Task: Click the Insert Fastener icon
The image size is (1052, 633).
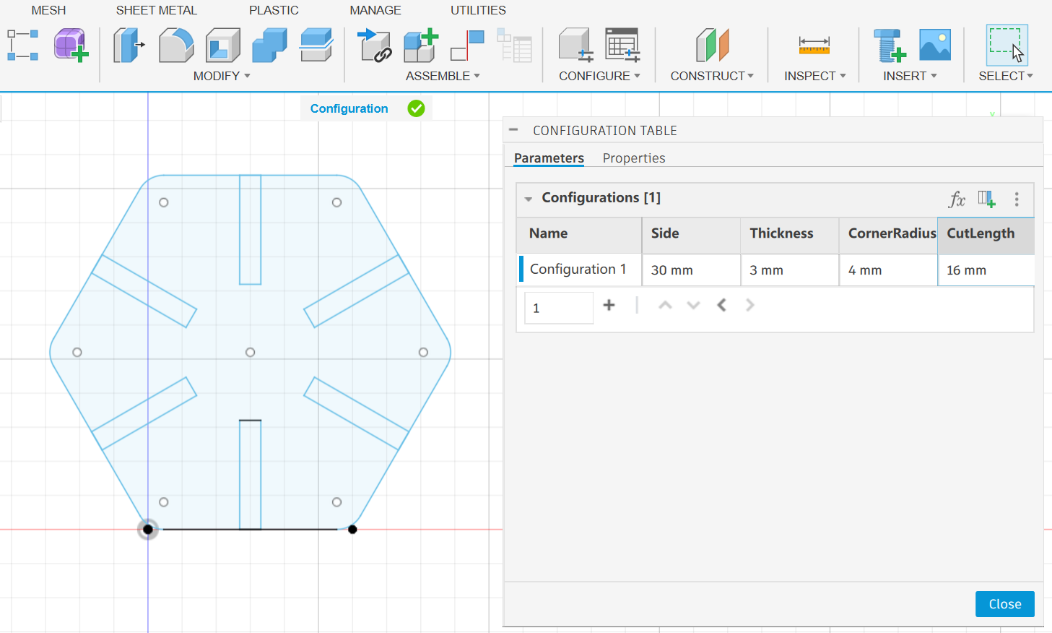Action: pos(889,45)
